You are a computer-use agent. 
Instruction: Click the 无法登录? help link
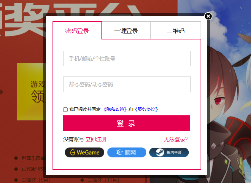point(176,139)
